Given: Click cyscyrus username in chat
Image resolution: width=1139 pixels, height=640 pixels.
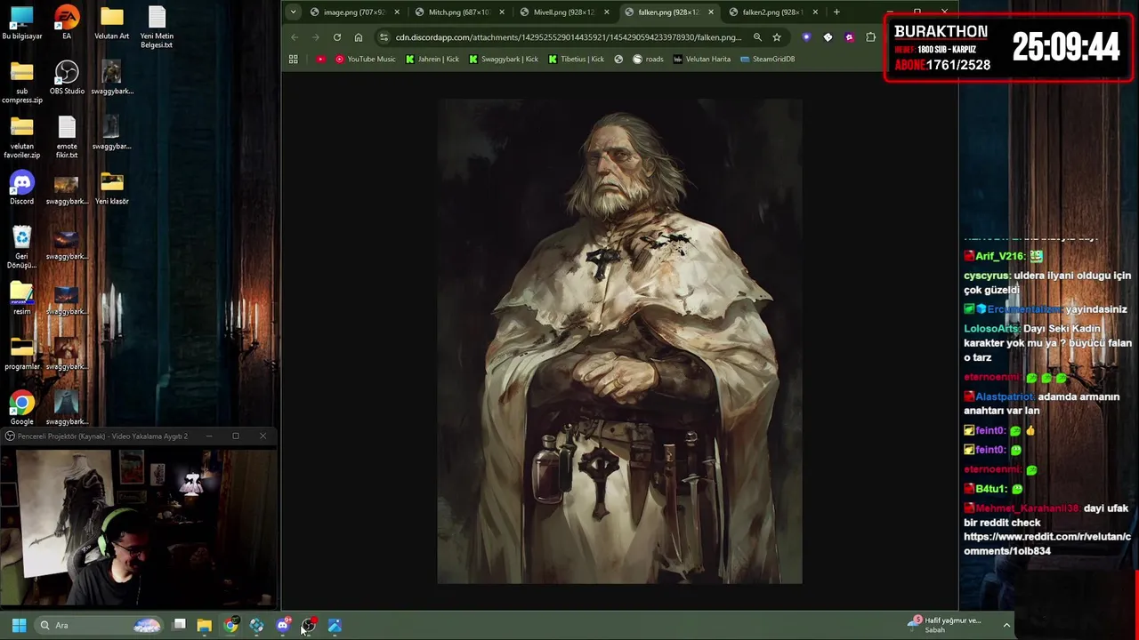Looking at the screenshot, I should pos(986,276).
